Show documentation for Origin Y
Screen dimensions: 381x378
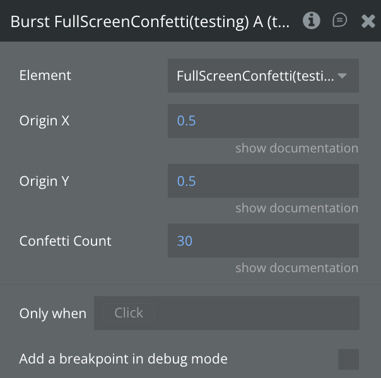pos(296,208)
